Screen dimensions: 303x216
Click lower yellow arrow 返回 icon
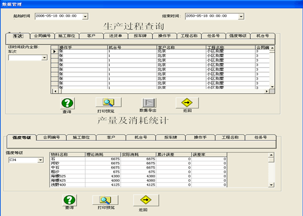point(146,200)
